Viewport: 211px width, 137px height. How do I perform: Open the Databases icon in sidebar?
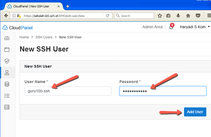click(7, 84)
